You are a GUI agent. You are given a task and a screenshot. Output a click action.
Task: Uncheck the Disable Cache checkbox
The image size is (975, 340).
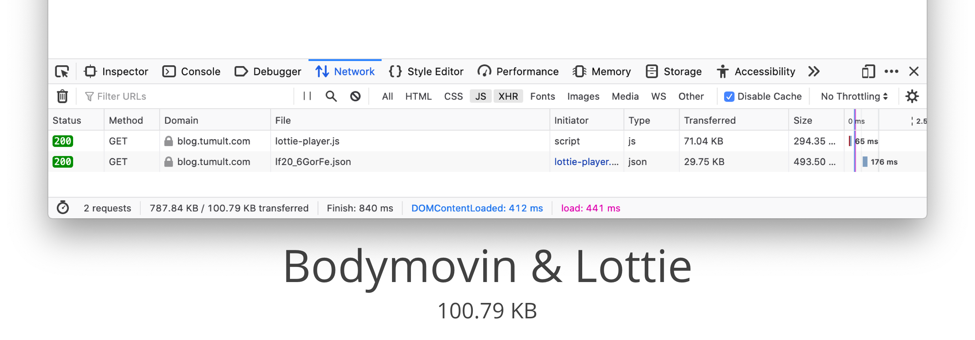[x=729, y=97]
